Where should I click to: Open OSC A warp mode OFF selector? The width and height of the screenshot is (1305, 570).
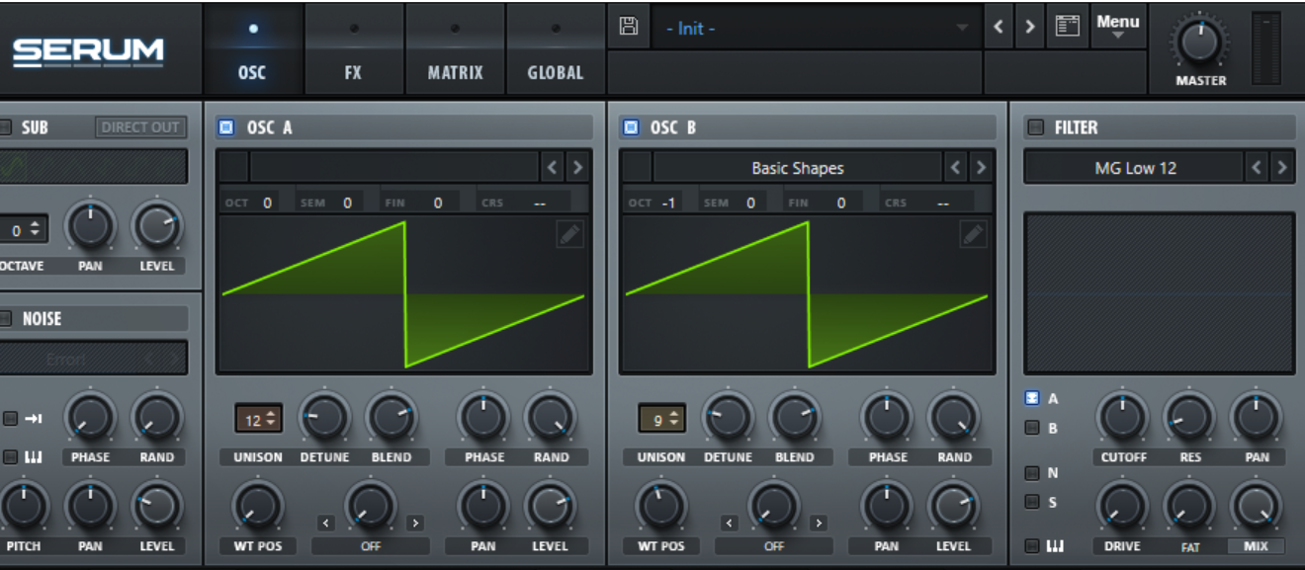(371, 545)
